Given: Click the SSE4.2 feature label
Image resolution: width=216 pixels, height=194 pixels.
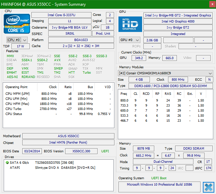Looking at the screenshot, I should click(x=42, y=60).
